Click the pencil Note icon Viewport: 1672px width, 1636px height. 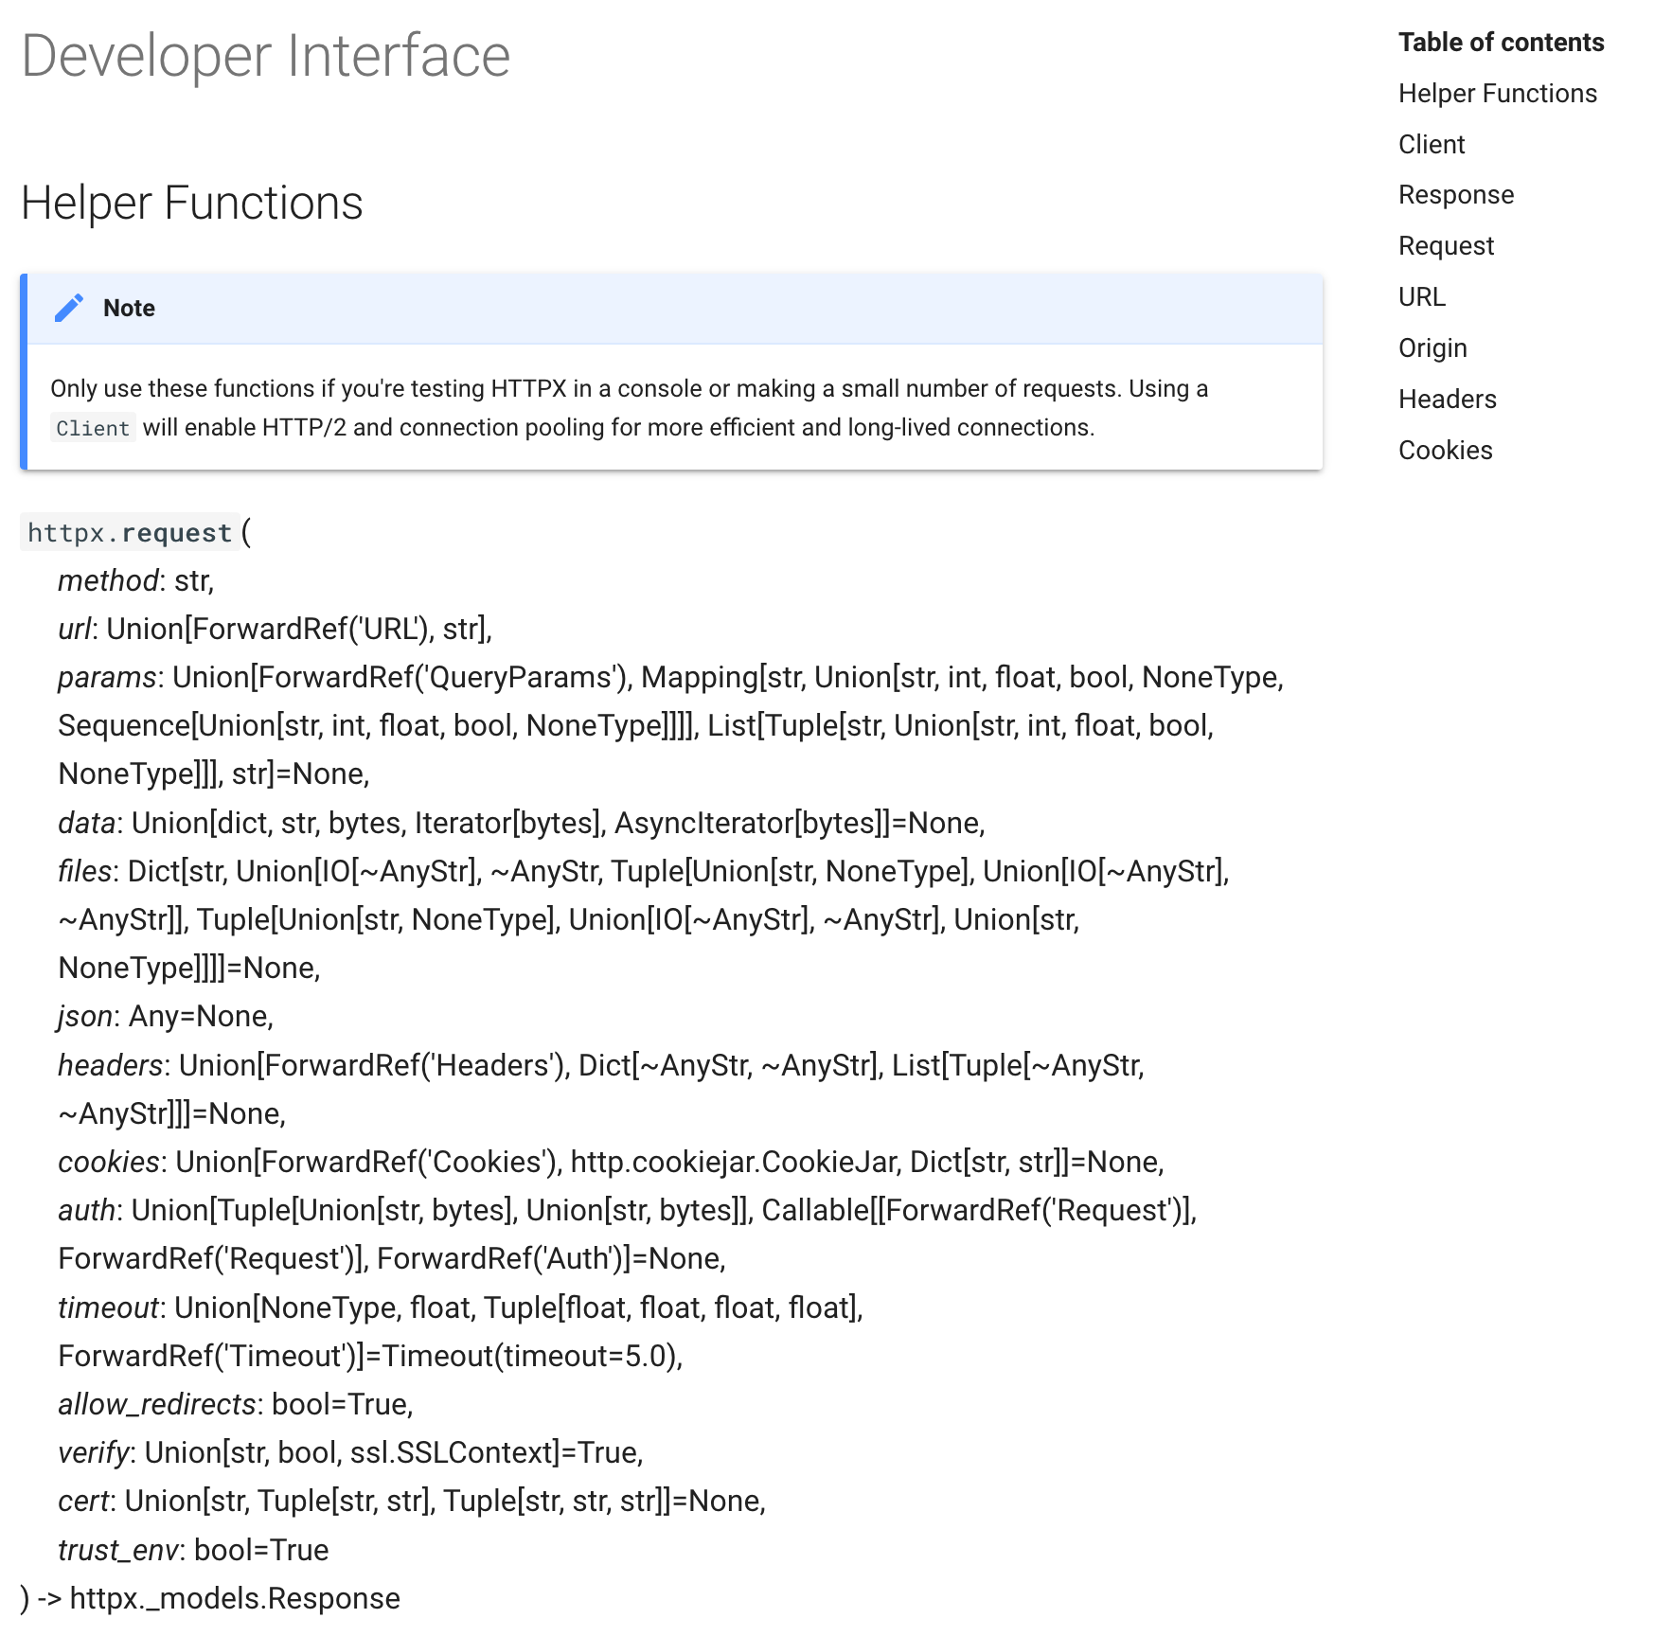[69, 308]
